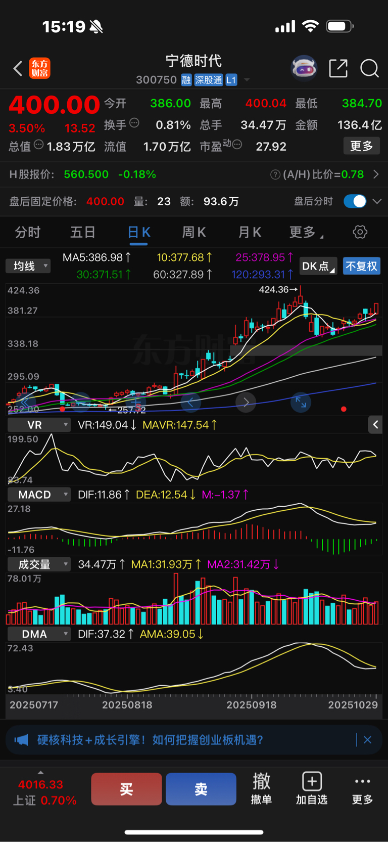The width and height of the screenshot is (388, 842).
Task: Open the 更多 chart period tab
Action: pyautogui.click(x=306, y=232)
